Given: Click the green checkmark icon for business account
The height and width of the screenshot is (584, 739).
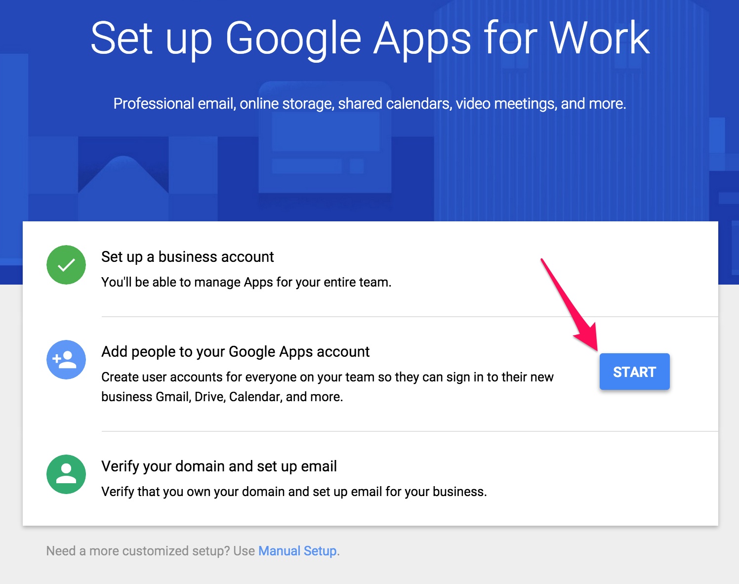Looking at the screenshot, I should [x=66, y=265].
